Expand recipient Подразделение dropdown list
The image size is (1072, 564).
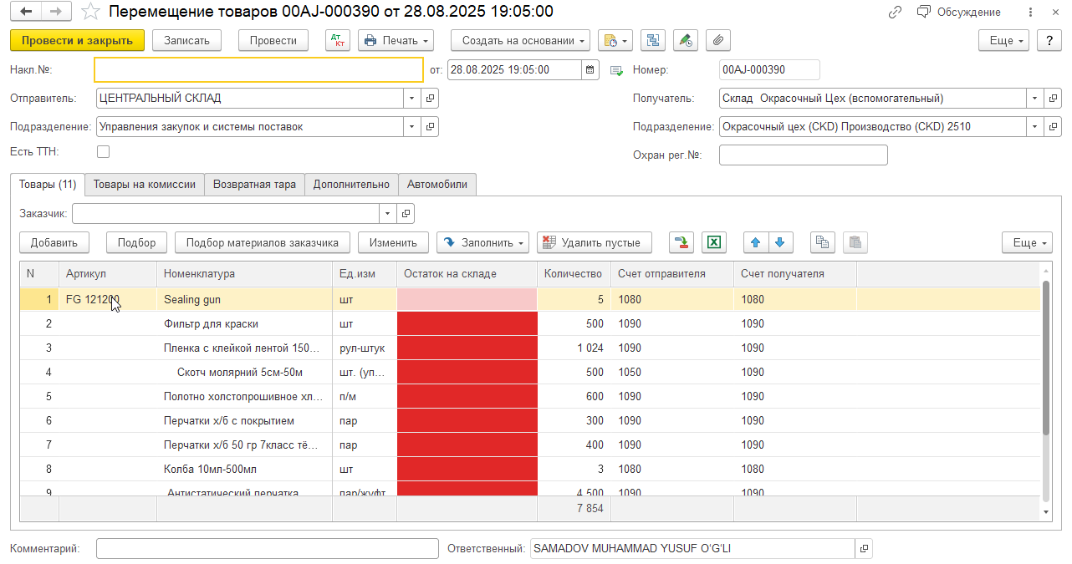[x=1034, y=126]
